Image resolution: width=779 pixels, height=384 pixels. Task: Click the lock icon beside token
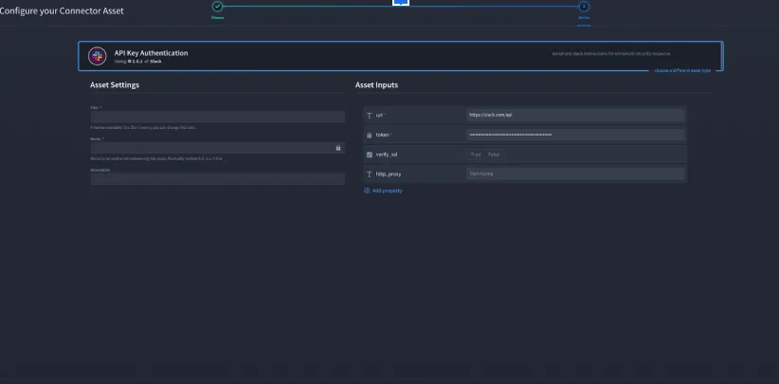coord(370,136)
